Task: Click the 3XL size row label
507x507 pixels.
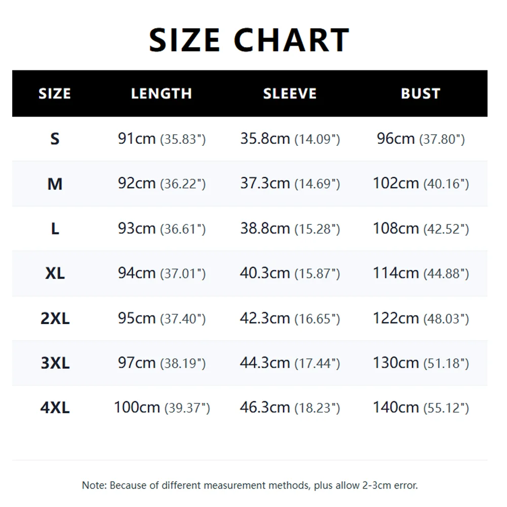Action: [x=55, y=363]
